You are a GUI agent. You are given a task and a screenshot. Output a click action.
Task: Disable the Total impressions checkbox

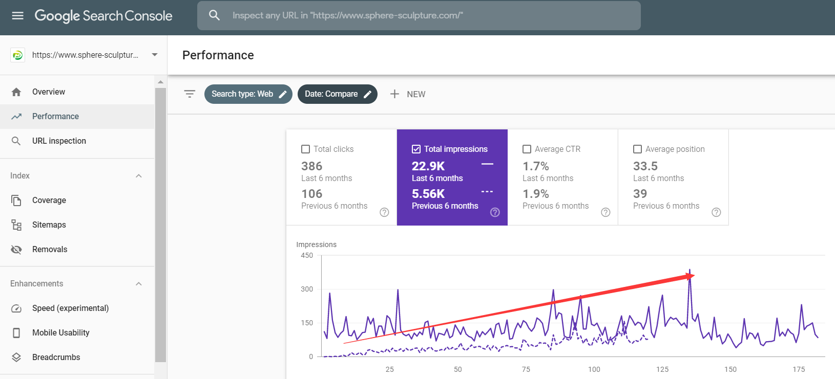click(416, 149)
